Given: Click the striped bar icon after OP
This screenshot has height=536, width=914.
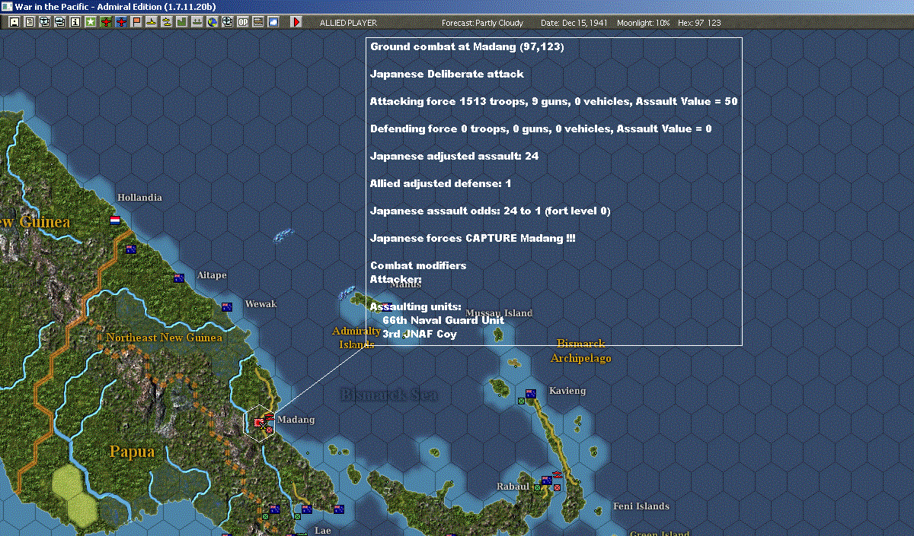Looking at the screenshot, I should [258, 22].
